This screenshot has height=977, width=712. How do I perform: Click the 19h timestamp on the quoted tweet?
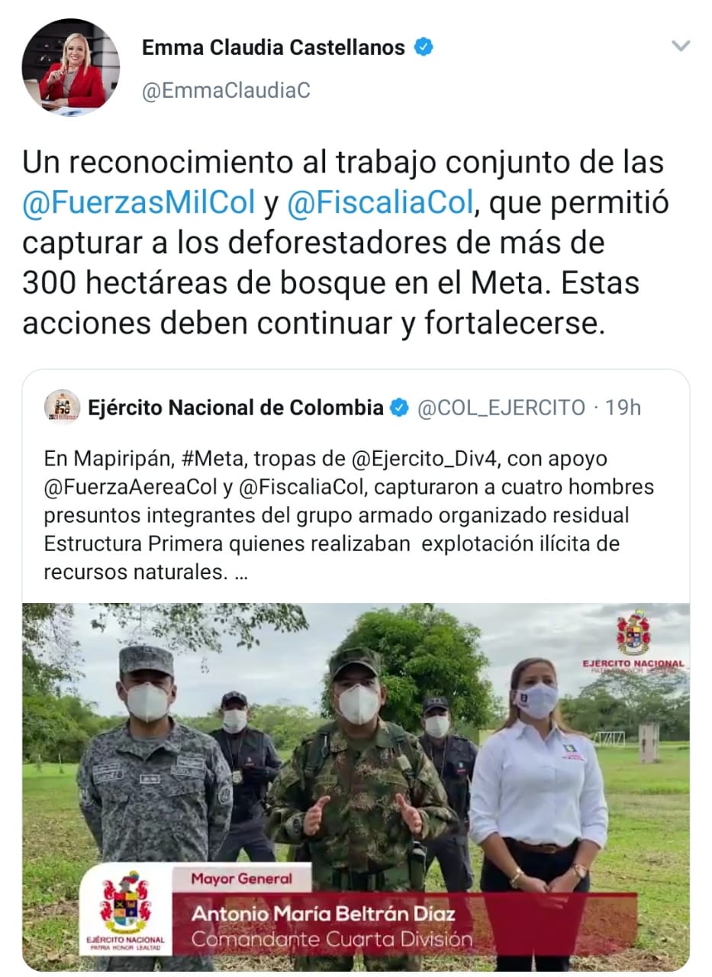tap(623, 408)
